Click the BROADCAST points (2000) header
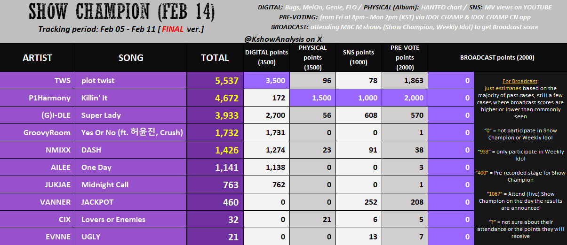The height and width of the screenshot is (245, 567). pos(497,58)
